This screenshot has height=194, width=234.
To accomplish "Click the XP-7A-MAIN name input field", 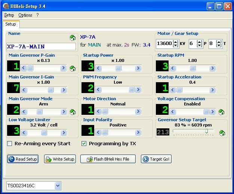I will tap(41, 47).
